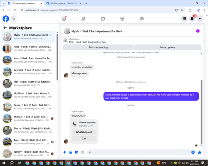Bookmark this page star icon
208x166 pixels.
point(182,10)
